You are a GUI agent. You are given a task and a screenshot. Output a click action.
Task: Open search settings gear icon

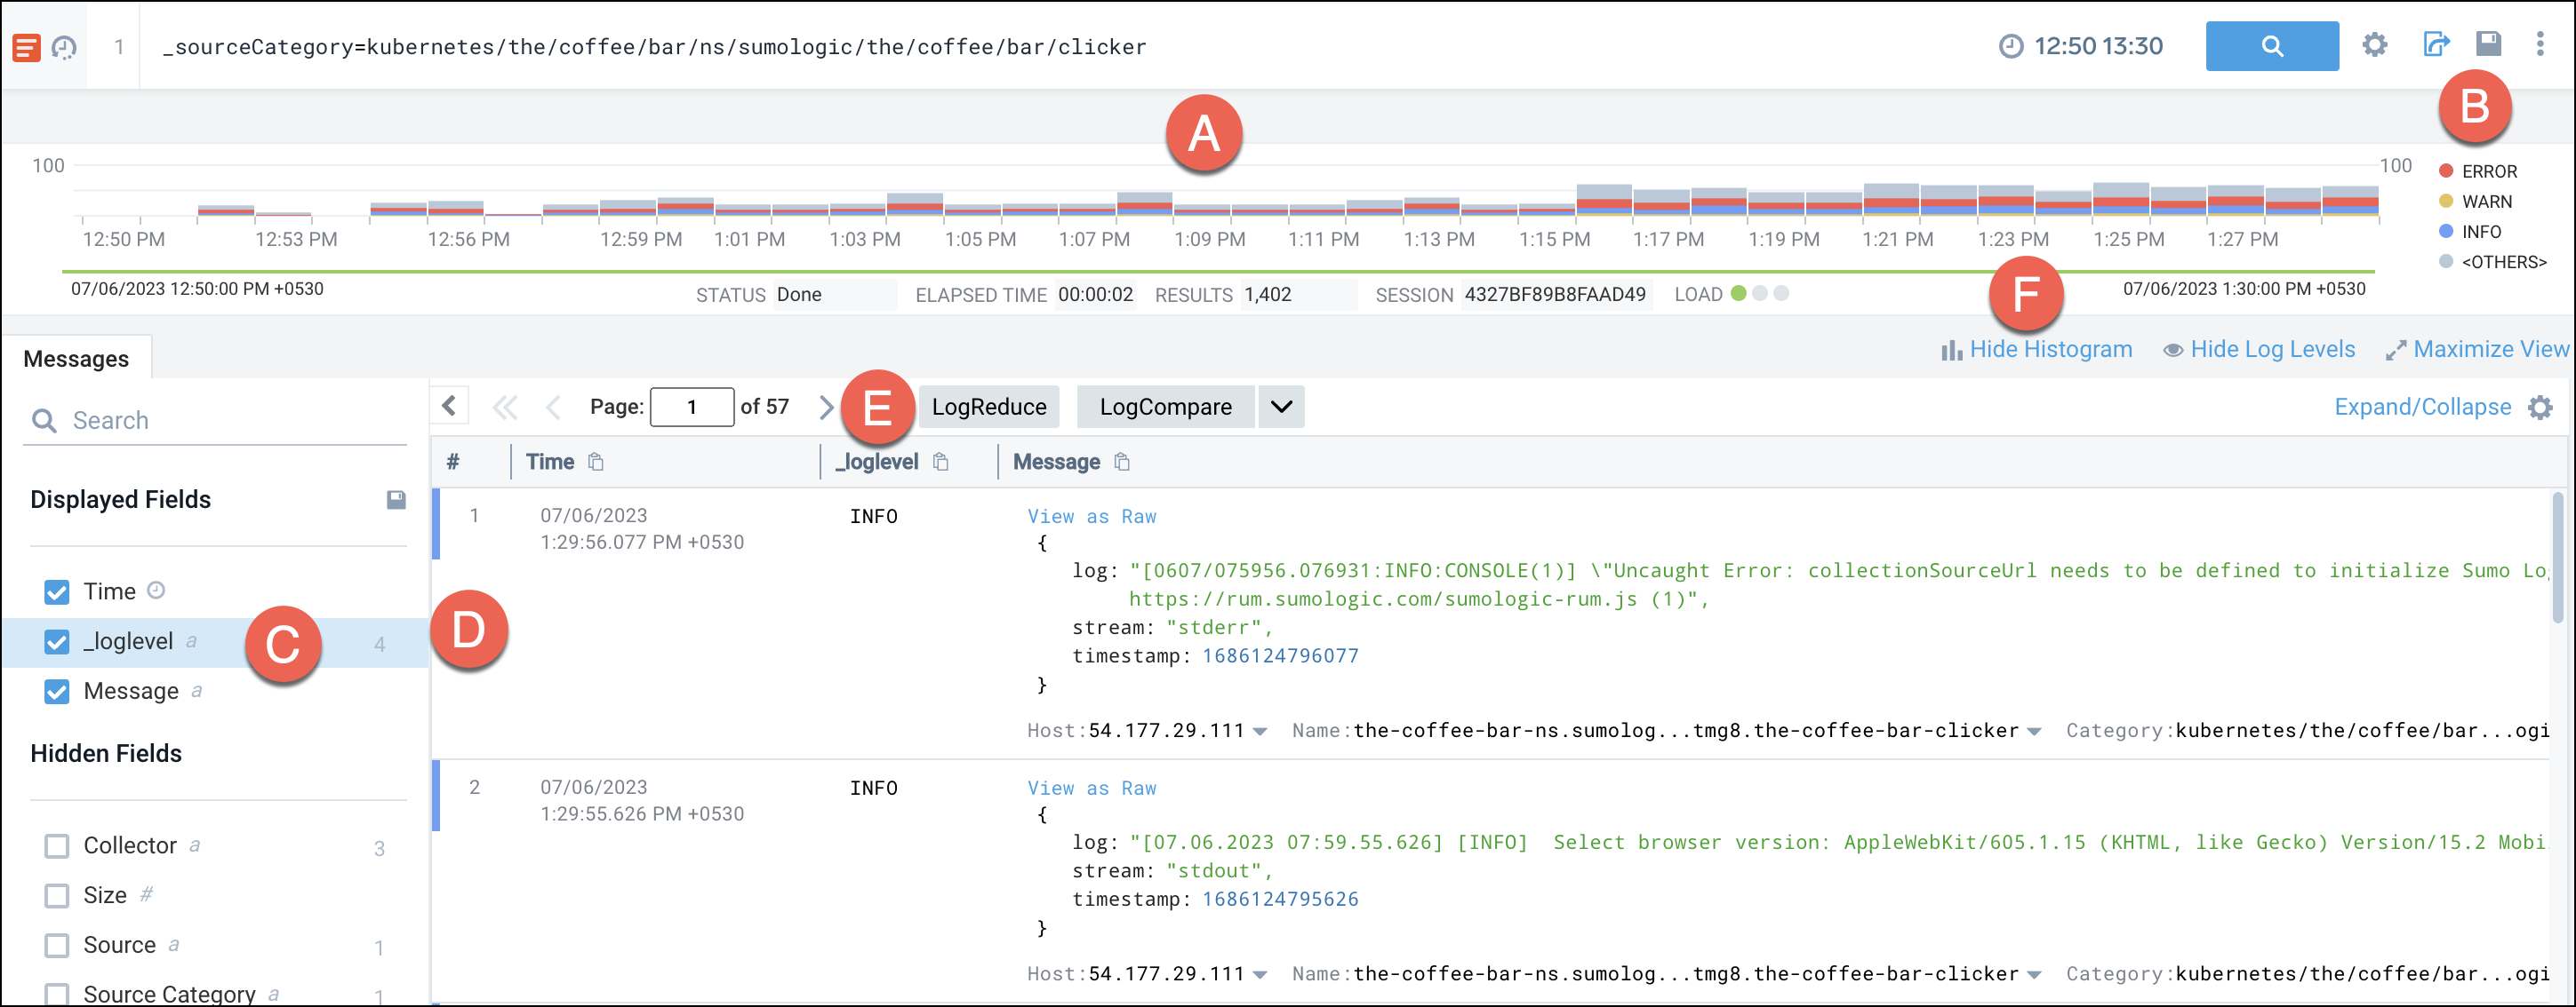tap(2374, 45)
